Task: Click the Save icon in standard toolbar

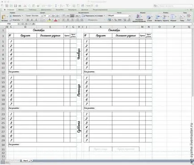Action: point(15,6)
